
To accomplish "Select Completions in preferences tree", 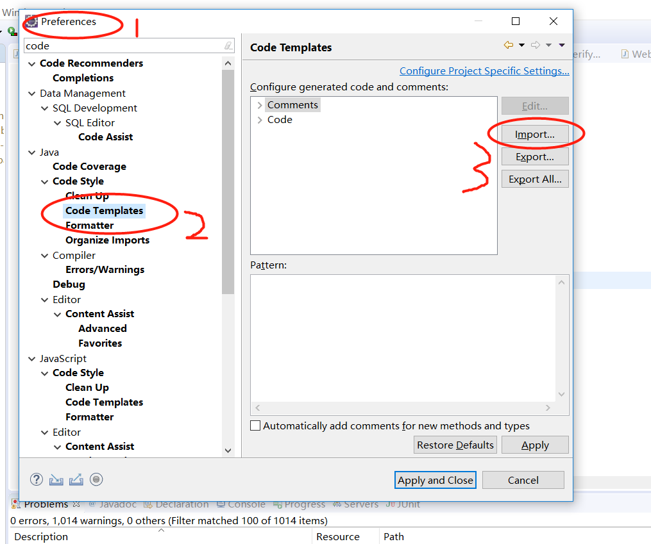I will tap(83, 78).
